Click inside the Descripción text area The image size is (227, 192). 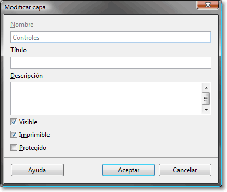click(x=106, y=99)
